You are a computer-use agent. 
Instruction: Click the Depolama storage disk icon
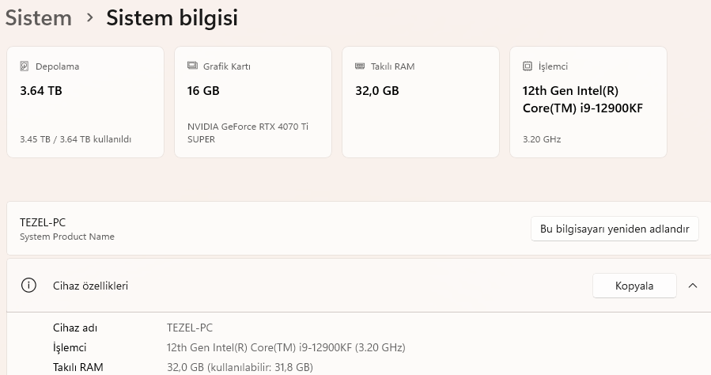(x=25, y=66)
